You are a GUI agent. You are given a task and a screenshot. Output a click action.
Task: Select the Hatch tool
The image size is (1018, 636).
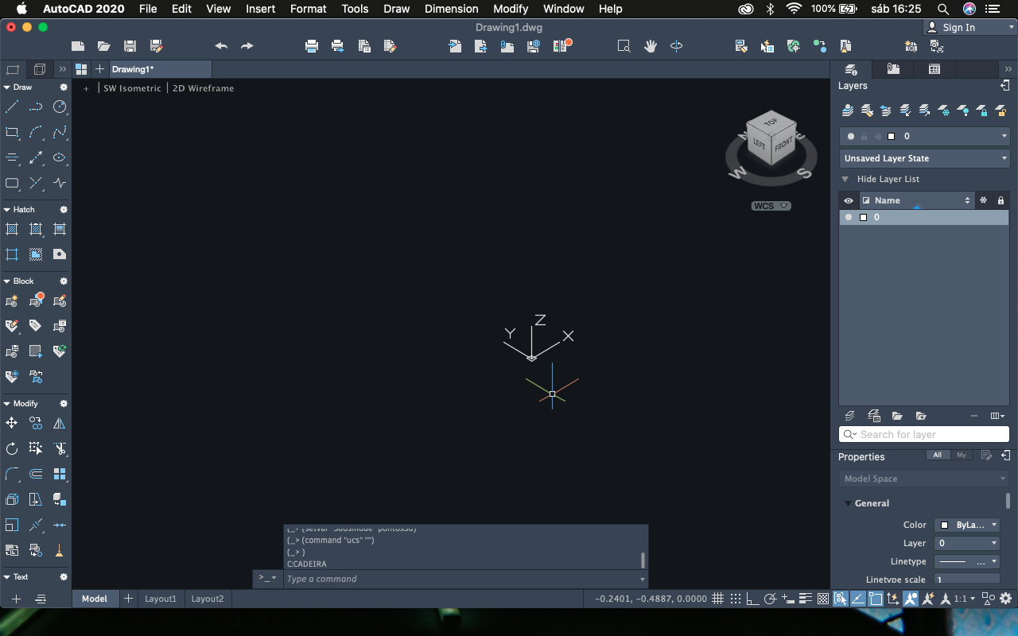click(12, 229)
